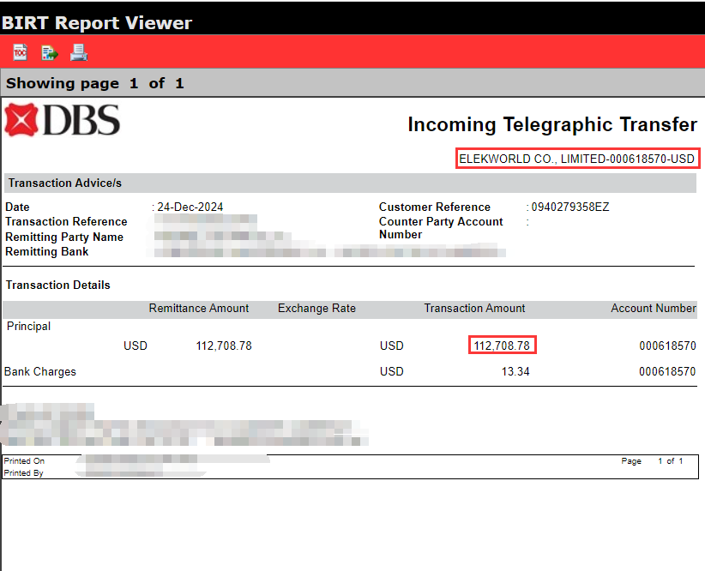Viewport: 705px width, 571px height.
Task: Click the 'Exchange Rate' column header
Action: point(316,308)
